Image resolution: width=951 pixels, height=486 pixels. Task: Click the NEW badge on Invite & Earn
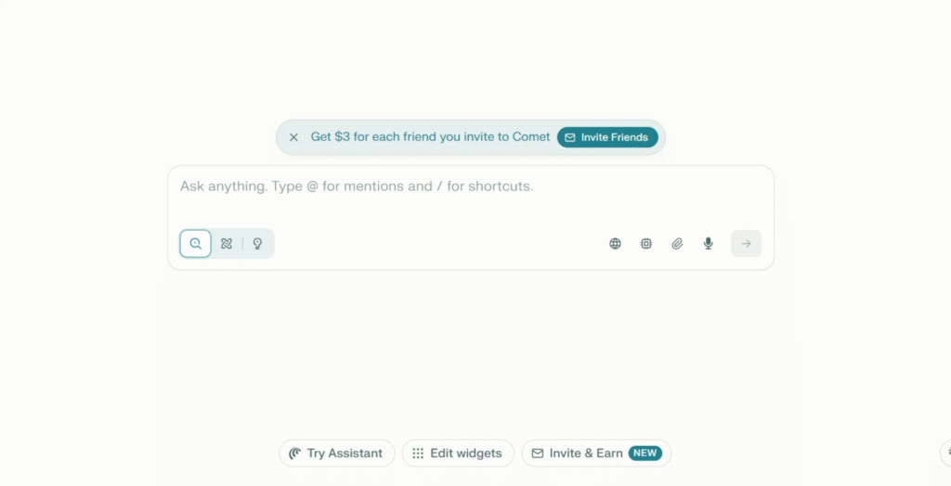click(x=645, y=454)
